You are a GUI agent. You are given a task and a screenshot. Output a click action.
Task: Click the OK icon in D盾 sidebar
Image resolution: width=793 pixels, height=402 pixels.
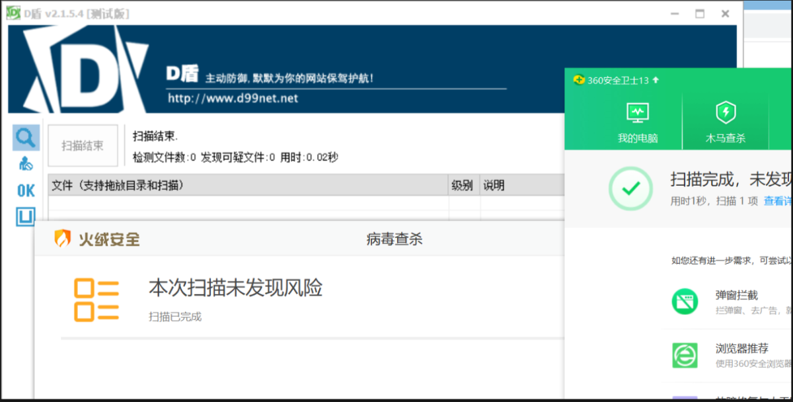26,190
